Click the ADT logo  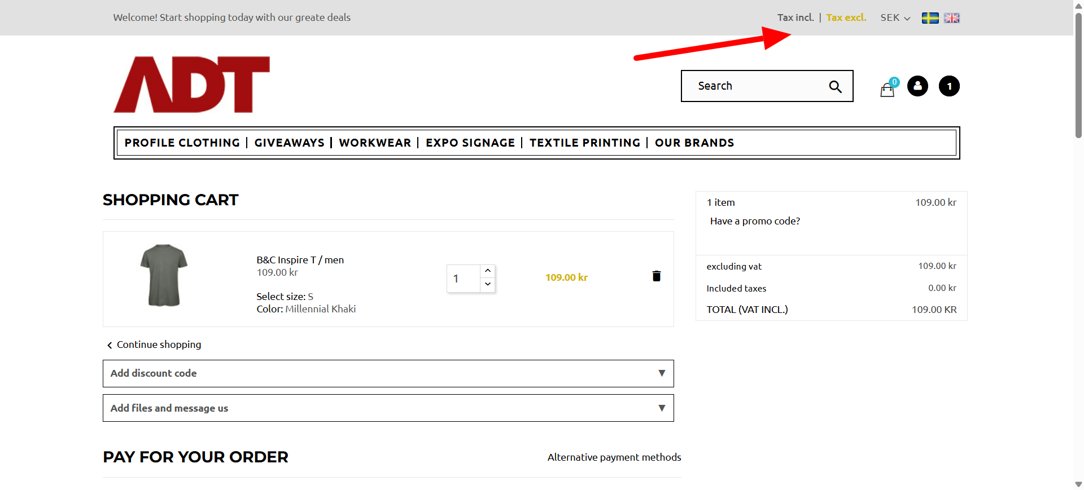[x=192, y=84]
